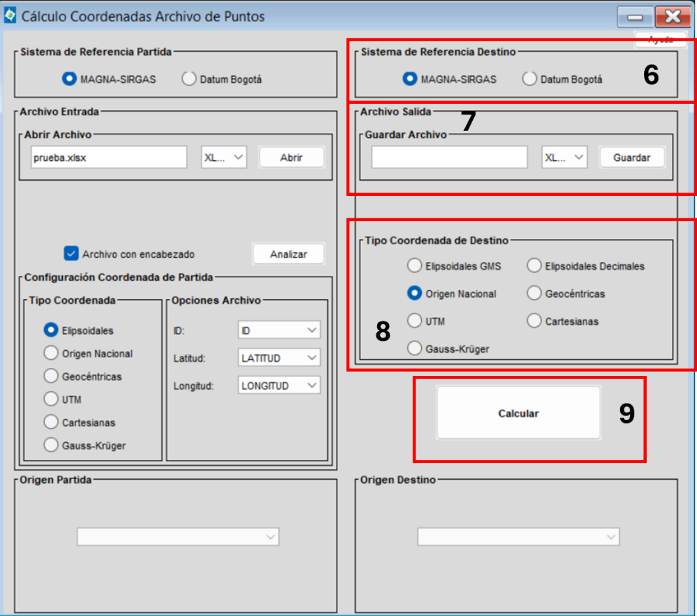Viewport: 697px width, 616px height.
Task: Click the Abrir button
Action: (x=292, y=157)
